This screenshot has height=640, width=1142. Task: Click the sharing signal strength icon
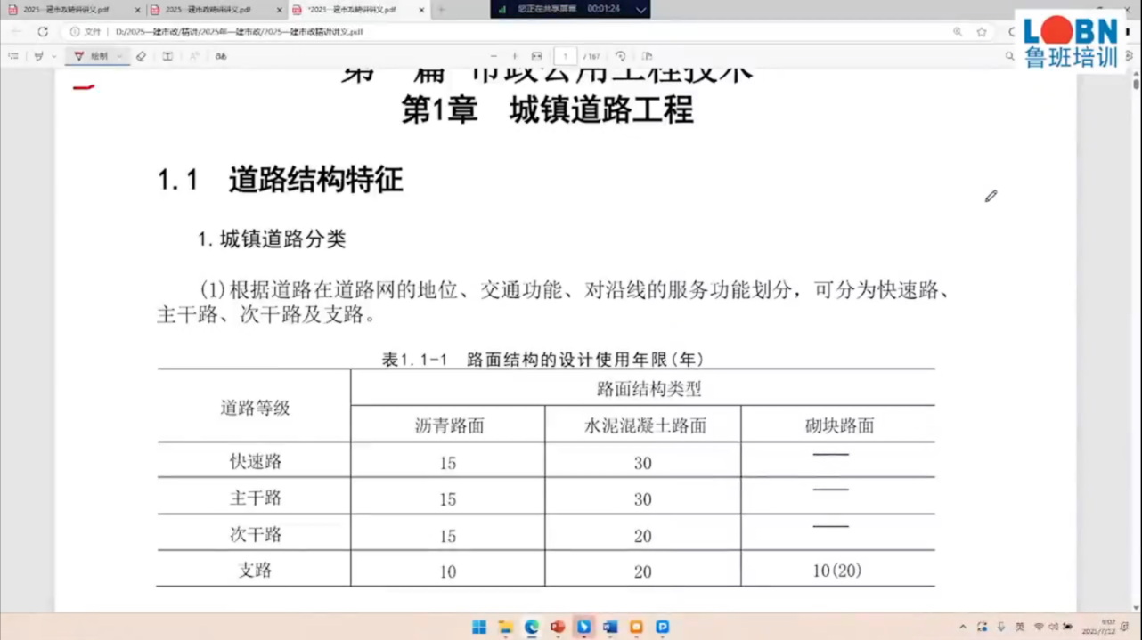pyautogui.click(x=502, y=9)
